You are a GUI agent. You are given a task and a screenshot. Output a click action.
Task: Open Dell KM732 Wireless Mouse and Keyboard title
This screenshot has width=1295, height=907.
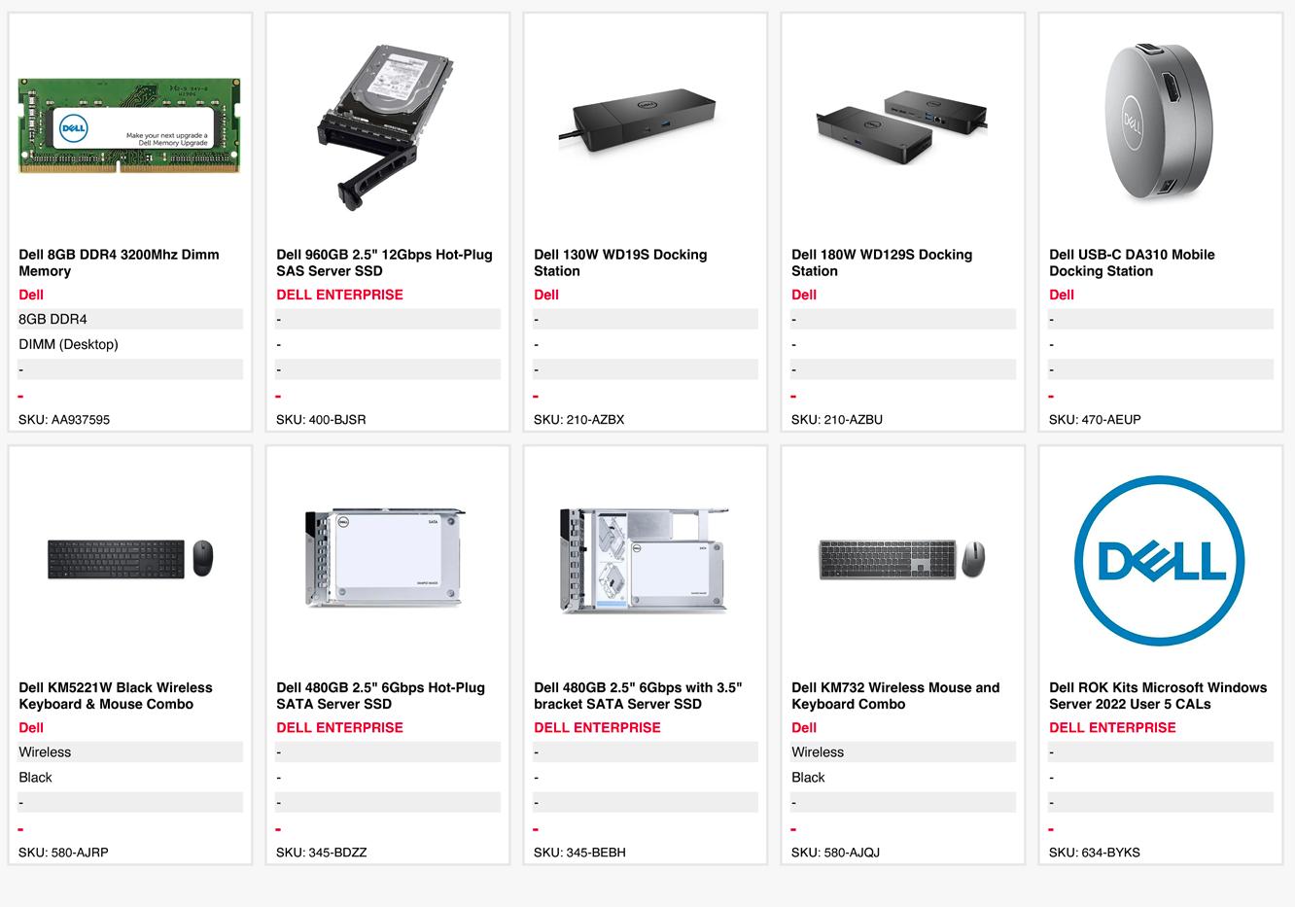(895, 695)
